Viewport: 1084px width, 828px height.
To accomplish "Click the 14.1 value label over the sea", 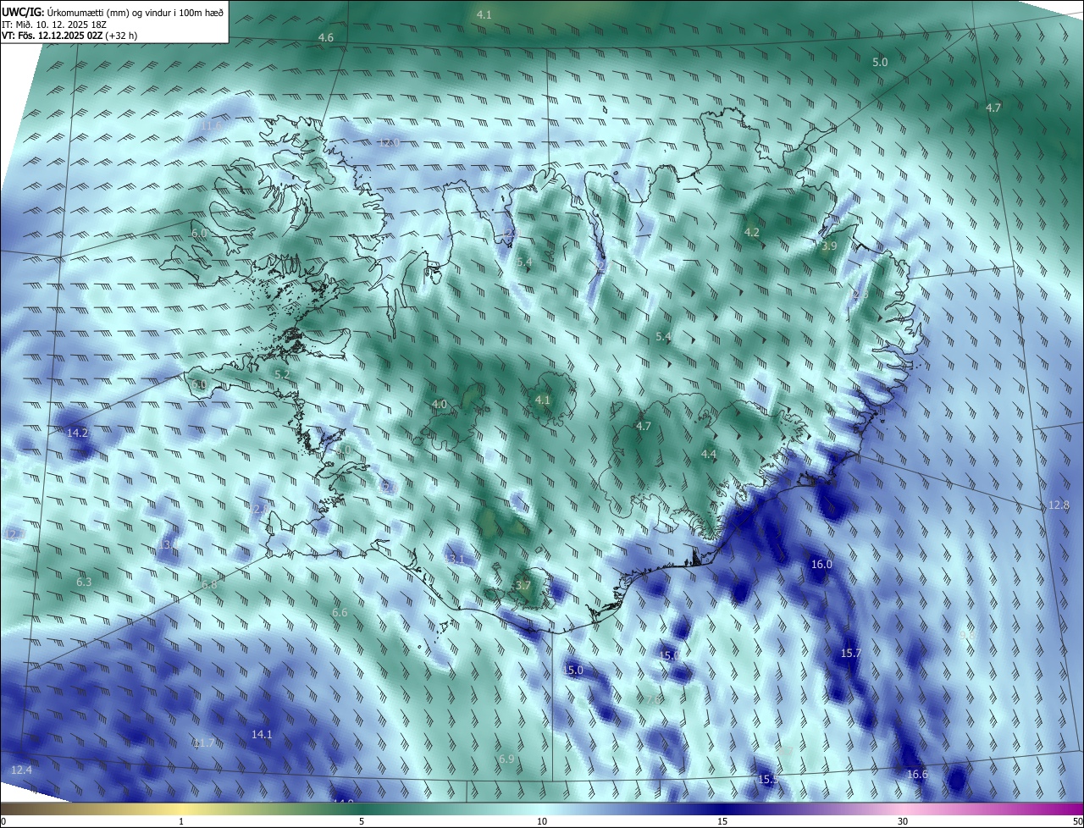I will click(262, 734).
